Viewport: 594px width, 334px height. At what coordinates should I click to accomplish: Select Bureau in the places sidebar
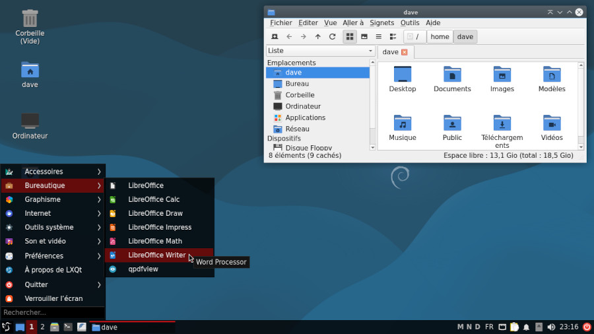318,84
